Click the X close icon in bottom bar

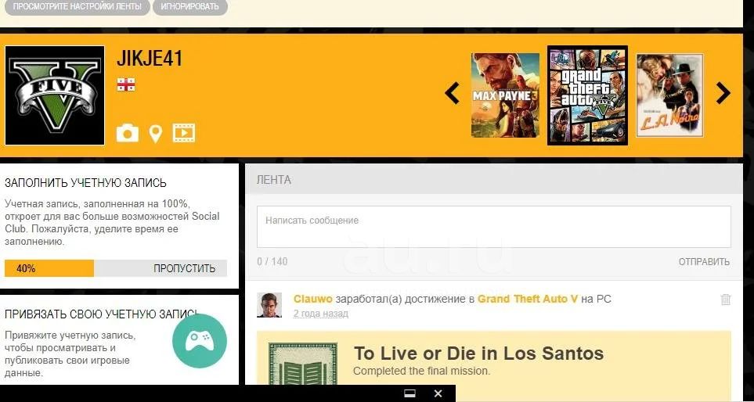click(x=438, y=393)
